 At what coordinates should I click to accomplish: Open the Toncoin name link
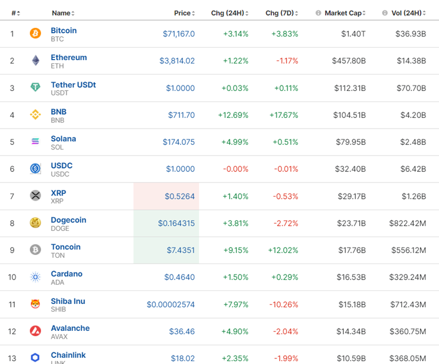tap(65, 247)
